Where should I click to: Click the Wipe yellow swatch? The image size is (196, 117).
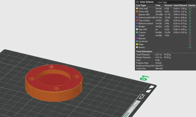point(137,44)
